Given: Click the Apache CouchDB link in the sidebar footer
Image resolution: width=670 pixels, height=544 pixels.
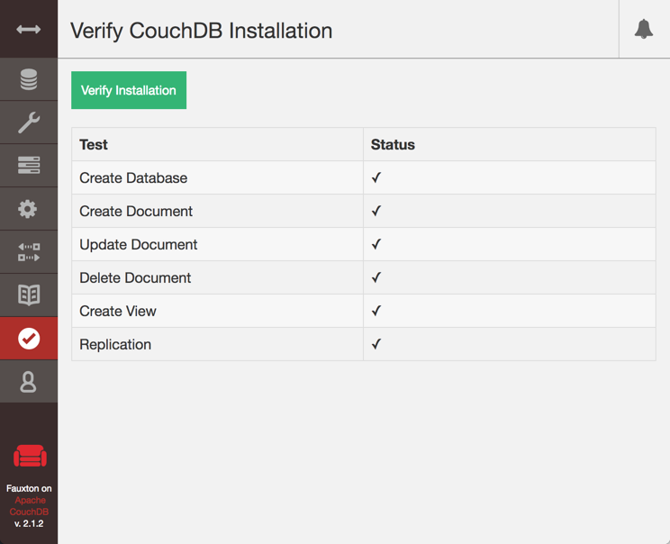Looking at the screenshot, I should pos(30,506).
